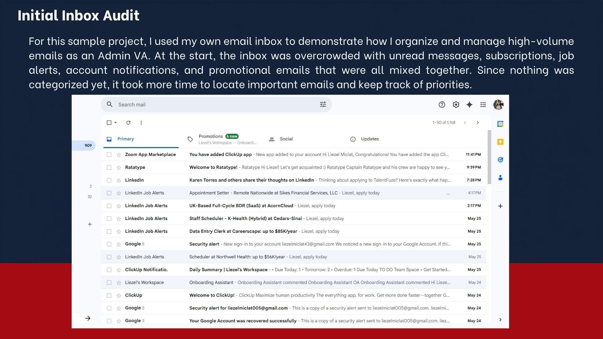
Task: Open Gmail settings gear
Action: (x=456, y=105)
